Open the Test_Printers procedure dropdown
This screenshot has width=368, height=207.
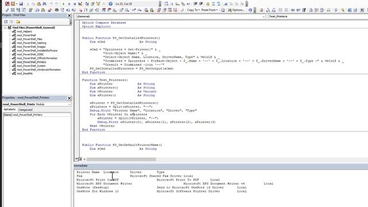[318, 17]
